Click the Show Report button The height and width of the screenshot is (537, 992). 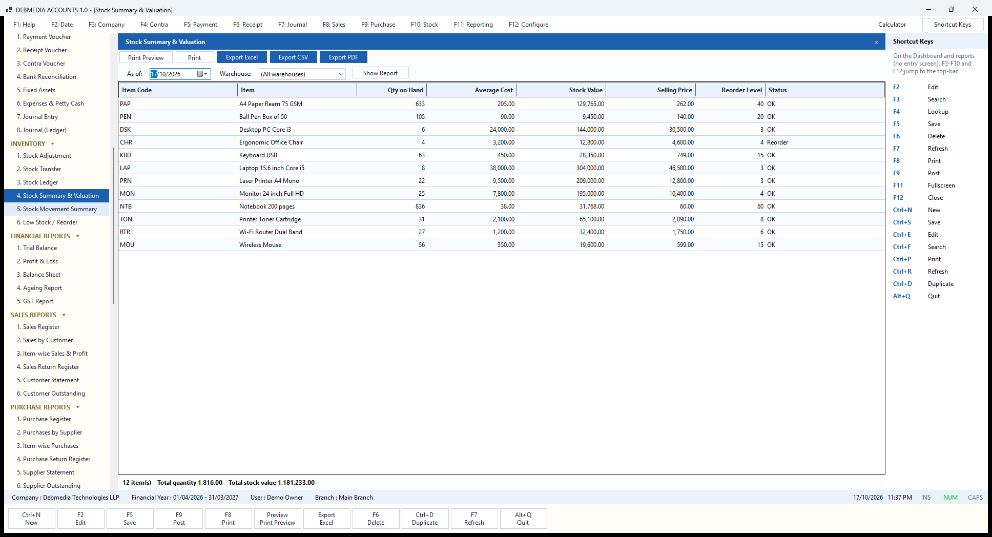tap(380, 73)
